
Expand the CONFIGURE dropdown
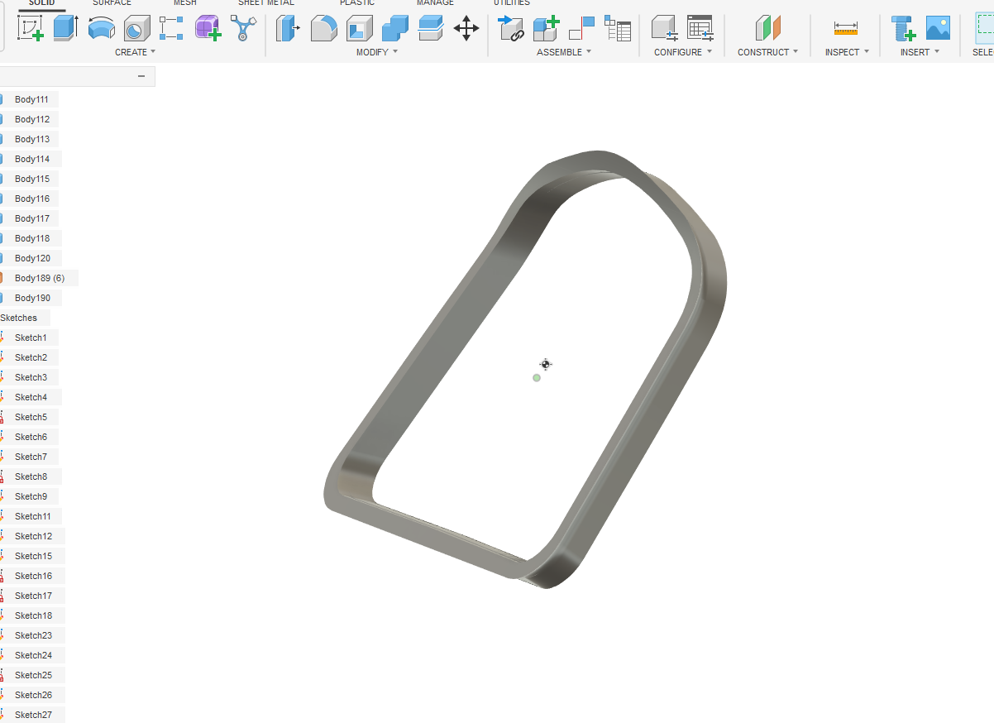[682, 52]
